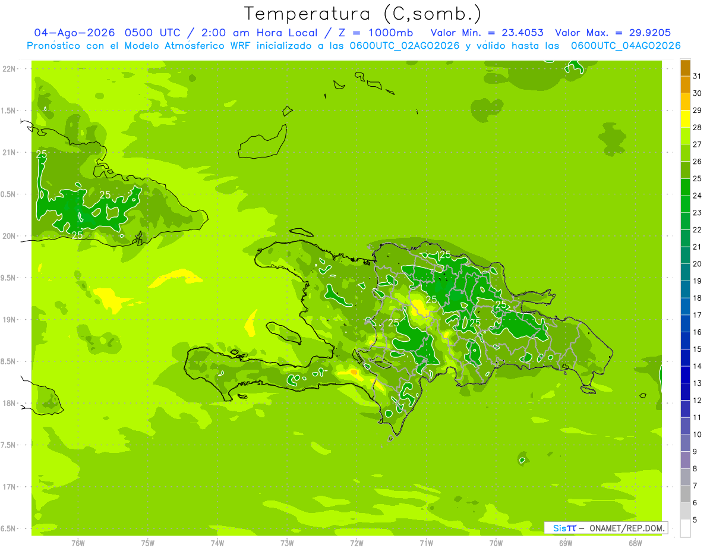Click the "20N" latitude label
Viewport: 713px width, 551px height.
pyautogui.click(x=8, y=236)
